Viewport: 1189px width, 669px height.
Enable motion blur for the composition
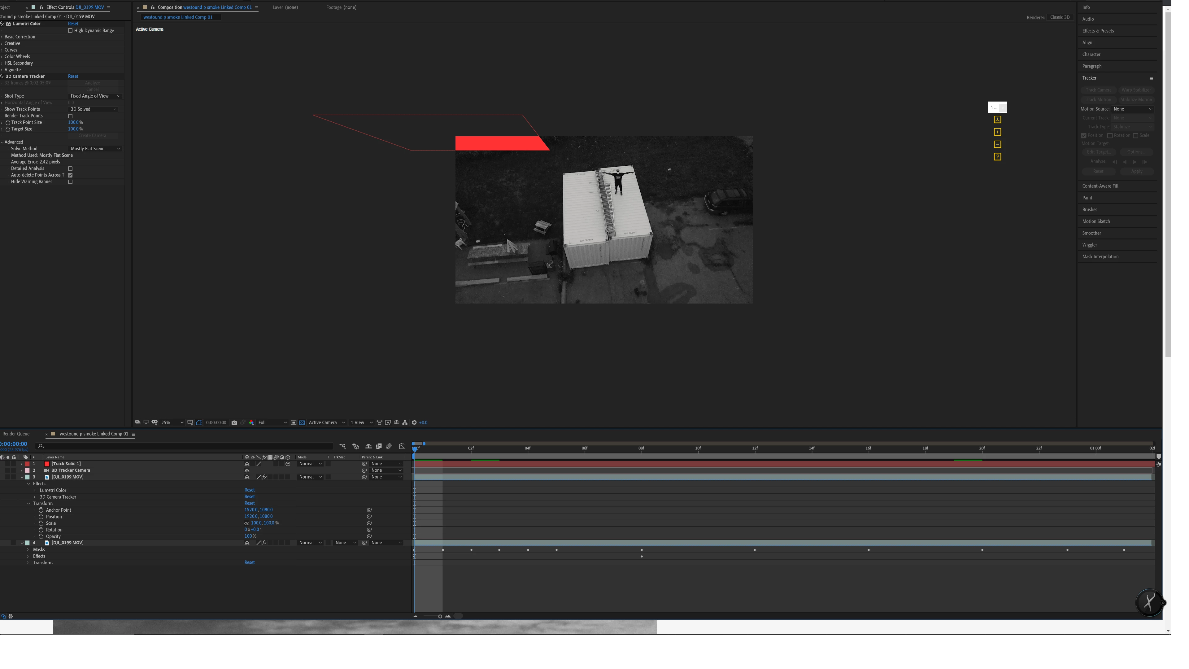pos(389,446)
